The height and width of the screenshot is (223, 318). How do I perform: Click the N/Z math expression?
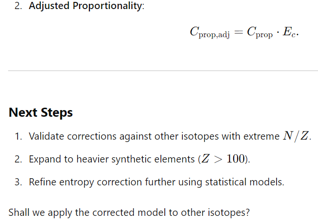tap(296, 136)
